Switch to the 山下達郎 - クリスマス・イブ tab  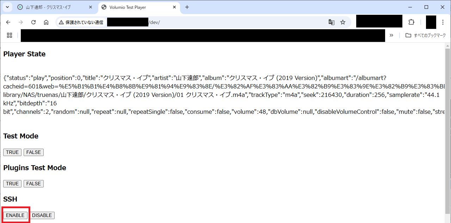(55, 7)
